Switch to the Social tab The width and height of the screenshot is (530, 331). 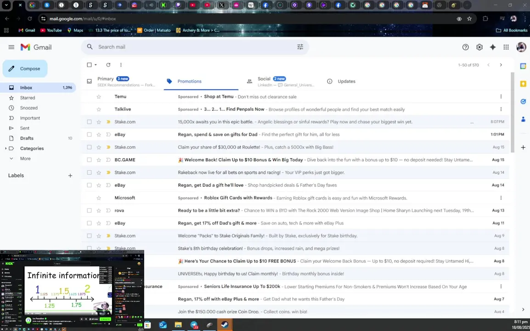click(282, 81)
